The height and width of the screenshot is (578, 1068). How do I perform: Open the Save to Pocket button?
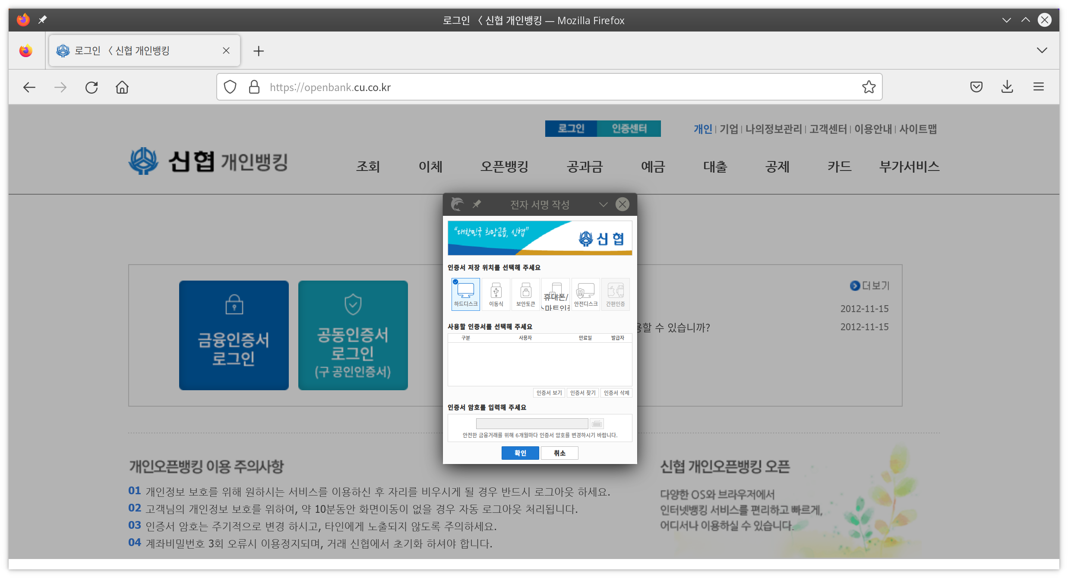(x=976, y=87)
